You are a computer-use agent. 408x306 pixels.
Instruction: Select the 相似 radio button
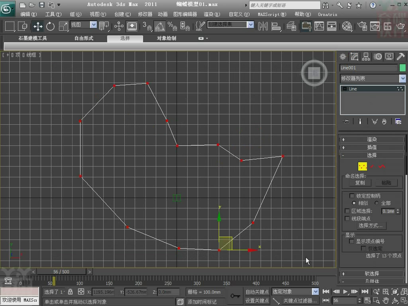tap(354, 203)
